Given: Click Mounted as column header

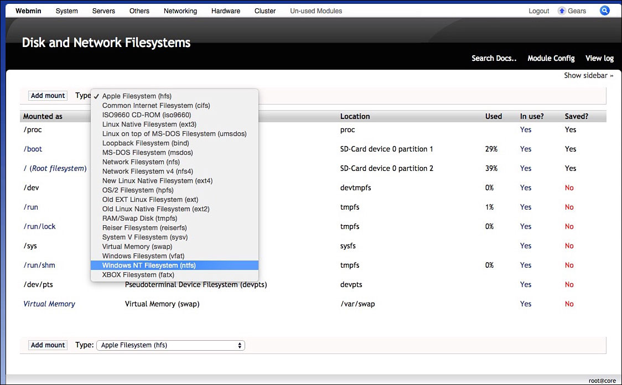Looking at the screenshot, I should (x=43, y=117).
